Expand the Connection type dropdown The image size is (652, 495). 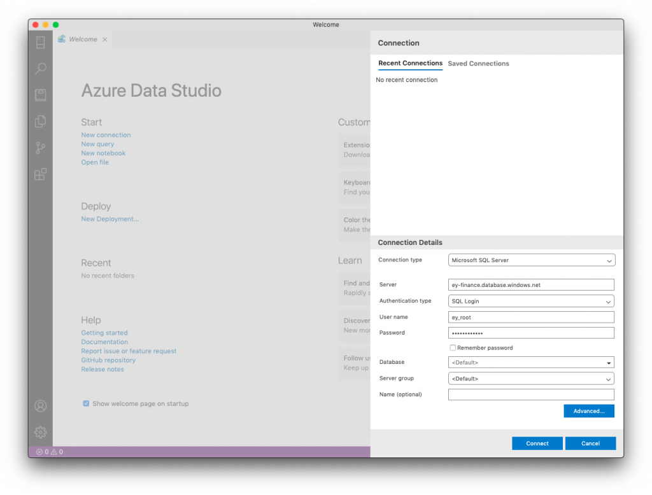click(x=609, y=260)
